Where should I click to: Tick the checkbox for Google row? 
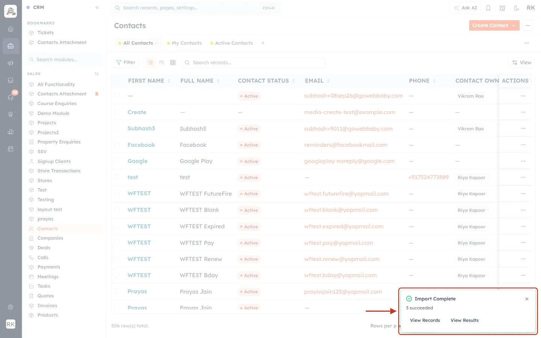[117, 161]
